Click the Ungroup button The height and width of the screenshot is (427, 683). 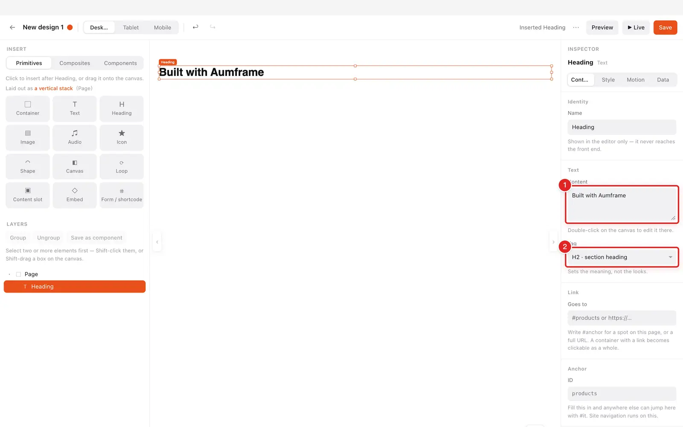pos(48,238)
